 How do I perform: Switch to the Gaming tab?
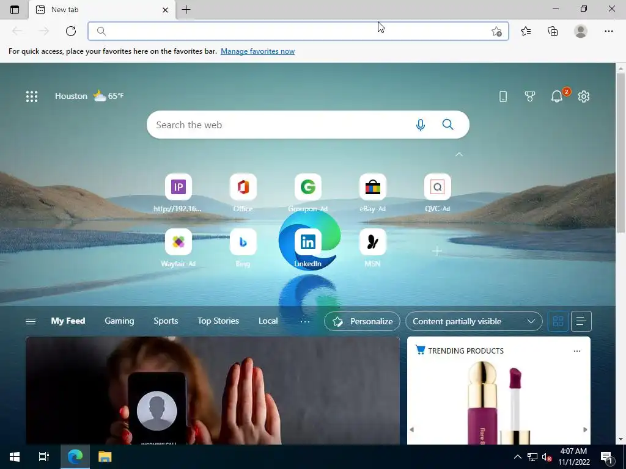point(119,321)
